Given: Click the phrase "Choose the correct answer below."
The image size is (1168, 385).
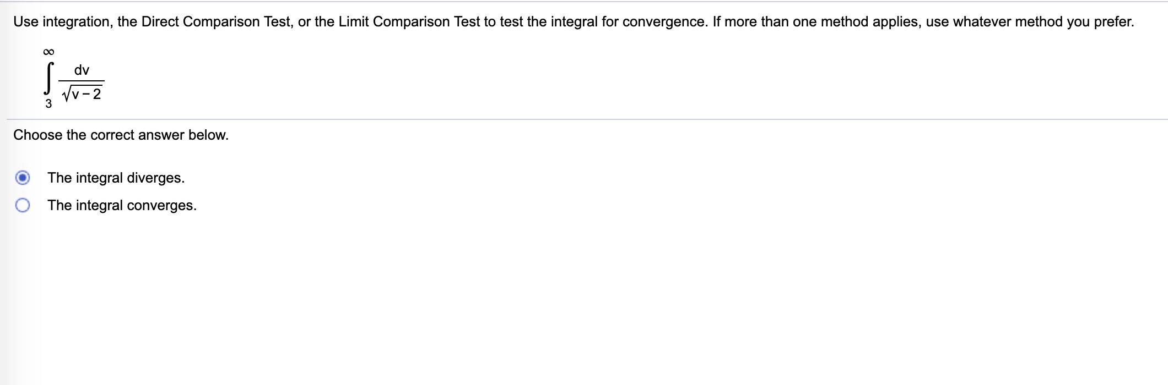Looking at the screenshot, I should point(121,135).
